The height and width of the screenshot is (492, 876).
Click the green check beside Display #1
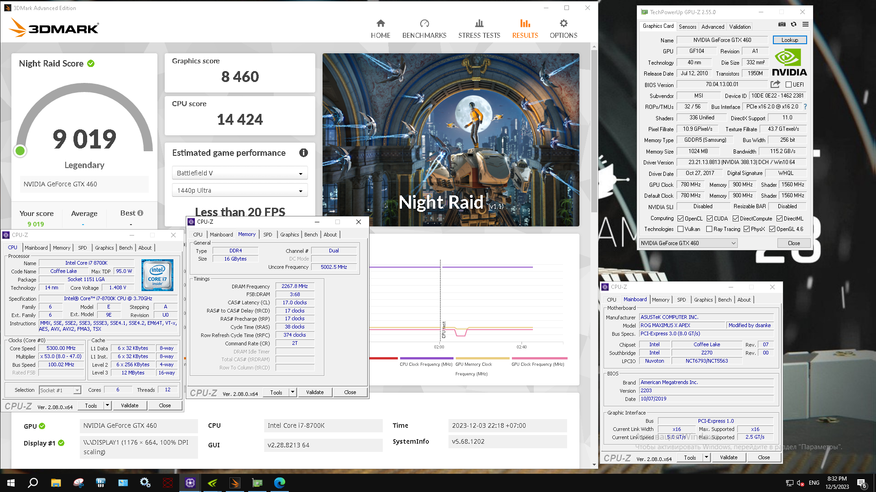61,443
